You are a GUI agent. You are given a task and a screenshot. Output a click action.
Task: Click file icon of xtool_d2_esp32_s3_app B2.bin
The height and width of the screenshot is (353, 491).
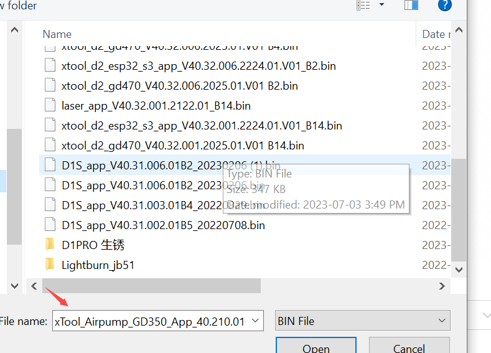click(50, 65)
